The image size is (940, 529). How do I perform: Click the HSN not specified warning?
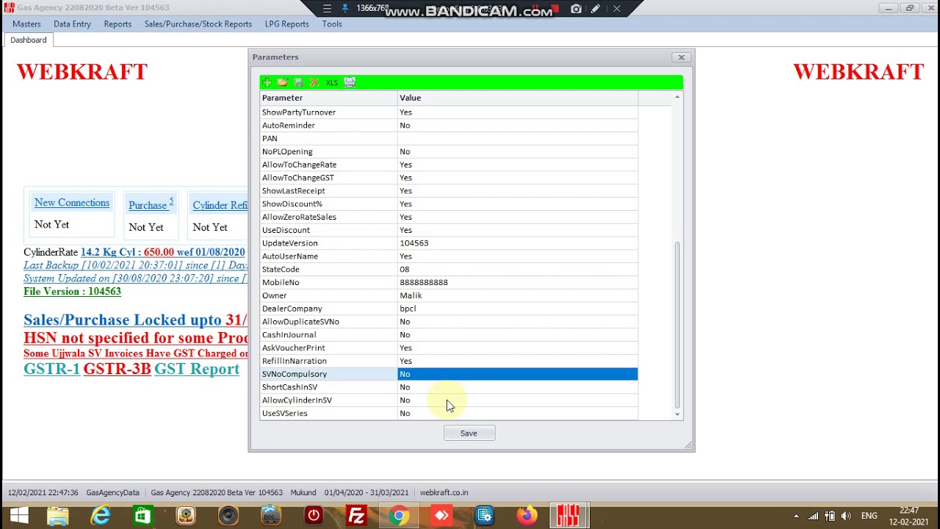point(136,338)
